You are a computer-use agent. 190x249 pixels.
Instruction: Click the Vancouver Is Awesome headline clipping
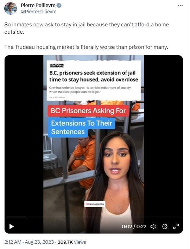[94, 81]
